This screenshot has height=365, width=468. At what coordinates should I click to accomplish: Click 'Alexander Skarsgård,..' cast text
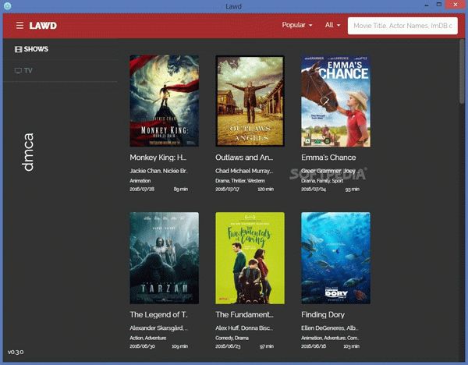159,328
